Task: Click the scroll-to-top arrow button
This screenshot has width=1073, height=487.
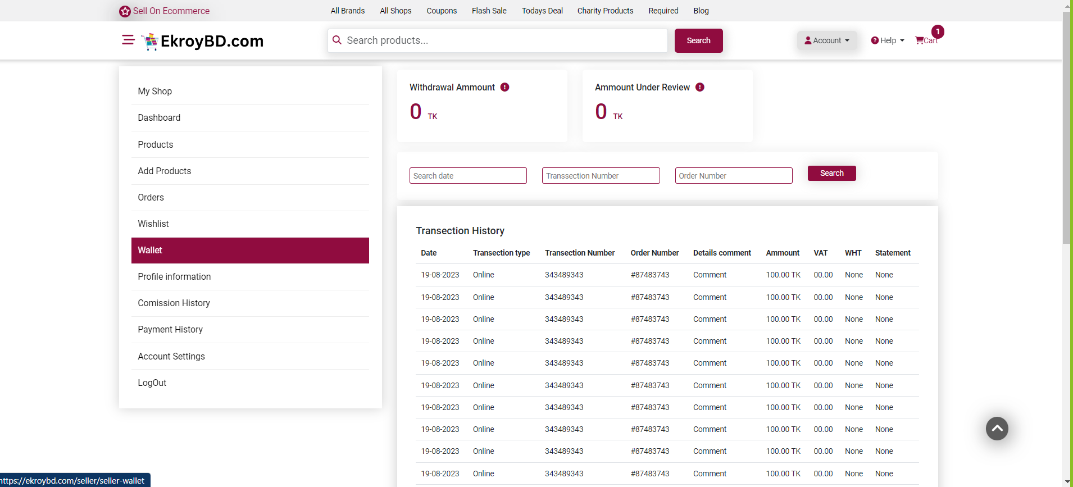Action: [997, 429]
